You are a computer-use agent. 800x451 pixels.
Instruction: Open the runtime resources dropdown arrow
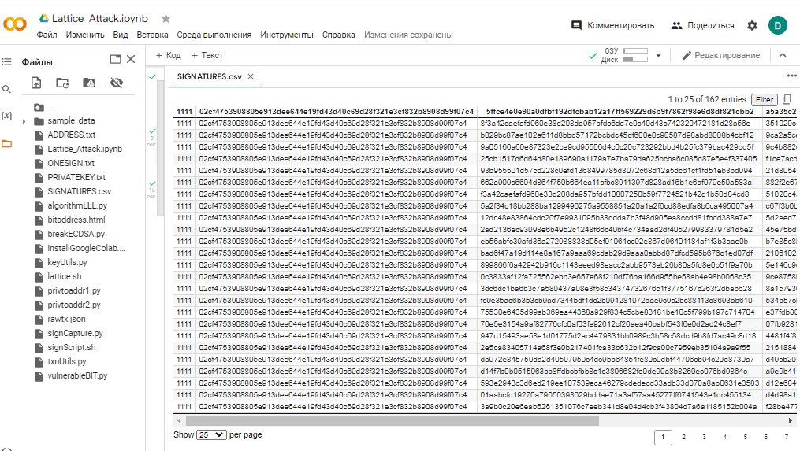(x=659, y=56)
